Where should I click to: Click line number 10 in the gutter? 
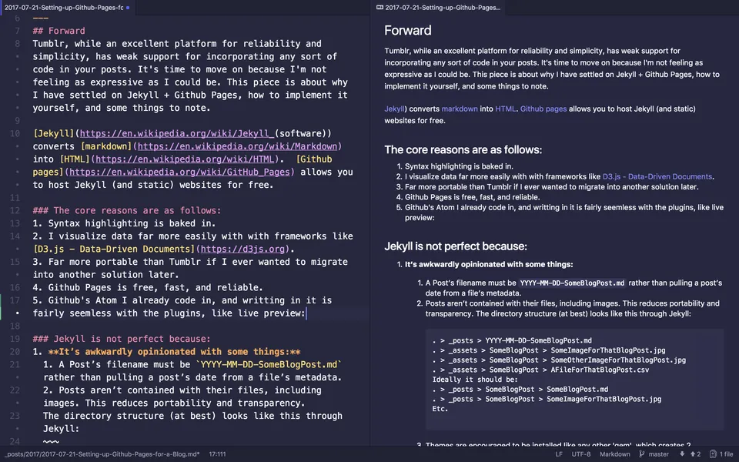(15, 133)
